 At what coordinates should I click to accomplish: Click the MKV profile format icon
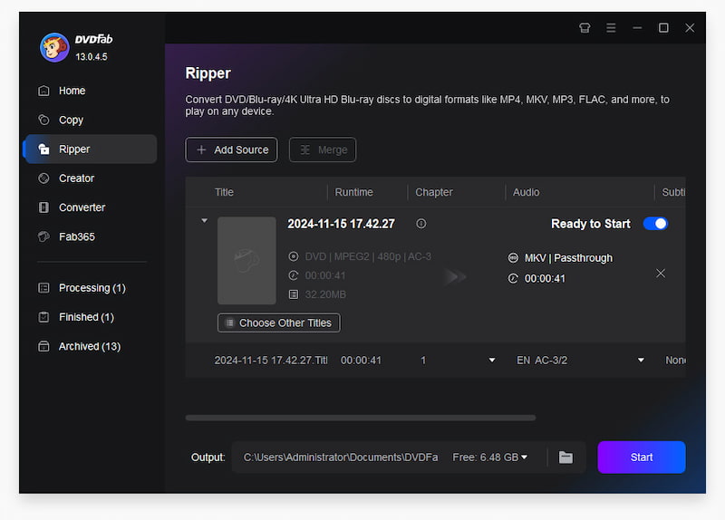pyautogui.click(x=513, y=258)
